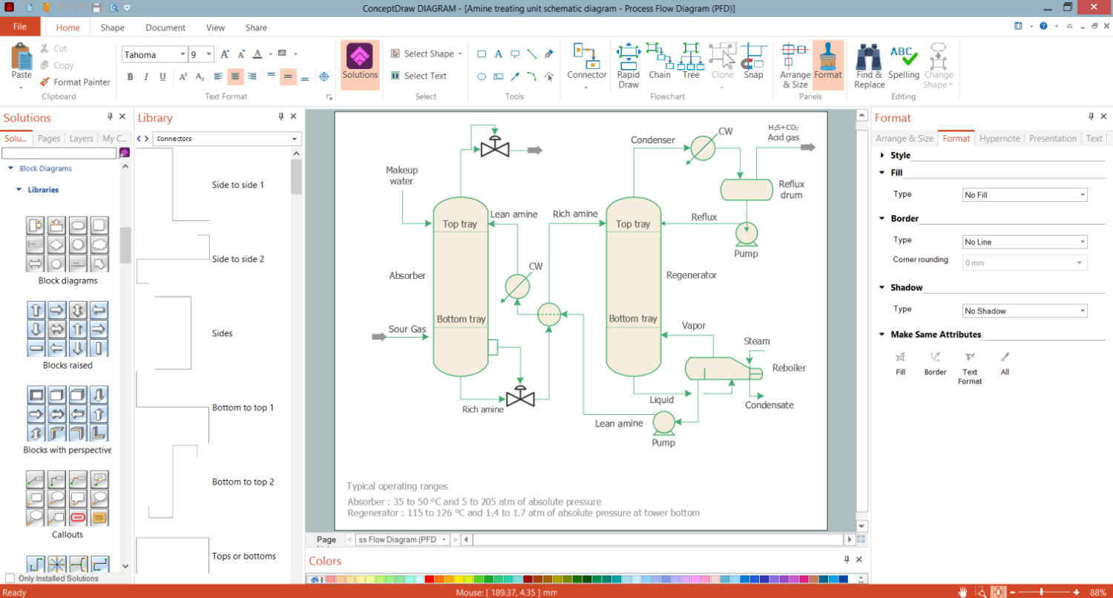This screenshot has width=1113, height=598.
Task: Open the Hypernote tab in Format panel
Action: [999, 138]
